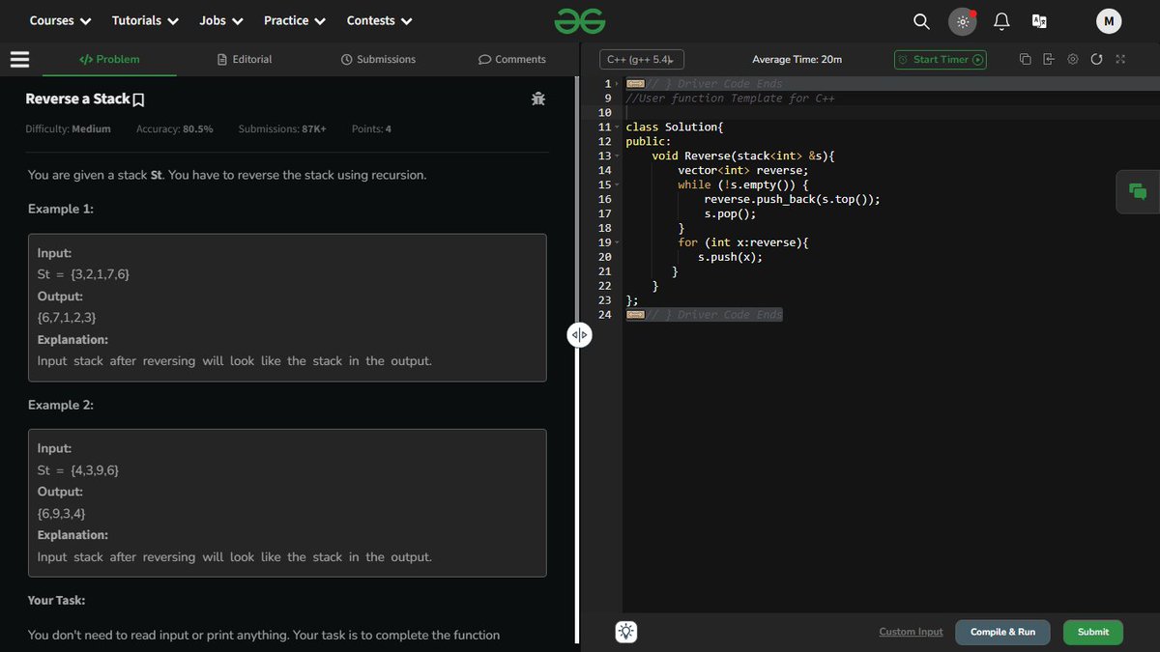
Task: Collapse Reverse function fold at line 13
Action: tap(617, 156)
